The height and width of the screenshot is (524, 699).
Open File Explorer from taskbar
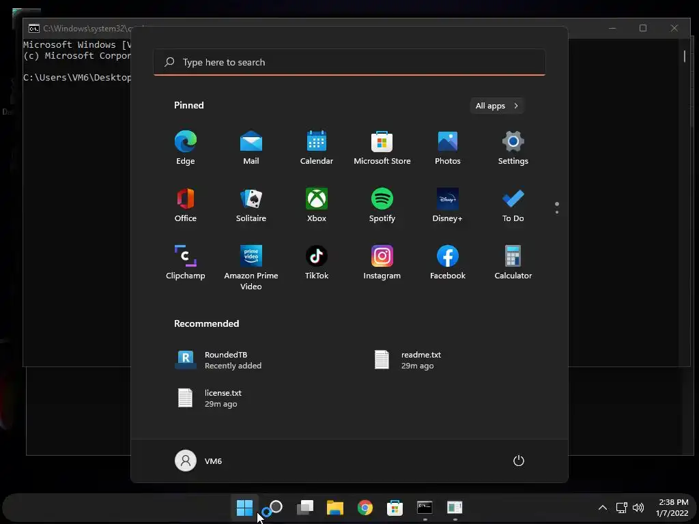point(334,508)
